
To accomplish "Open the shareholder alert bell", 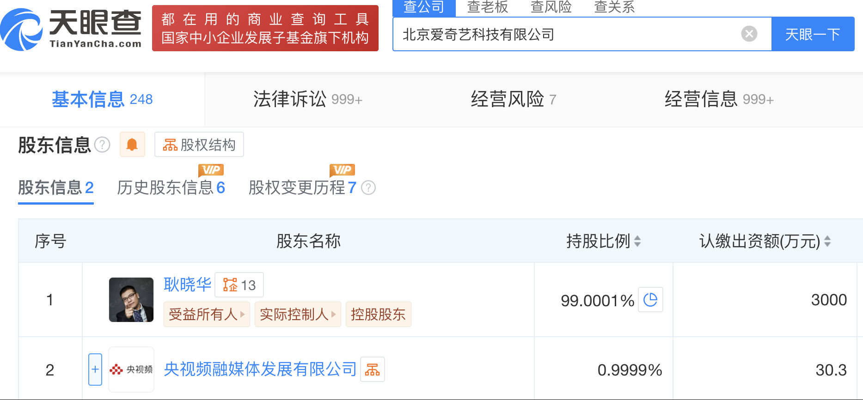I will pos(132,145).
